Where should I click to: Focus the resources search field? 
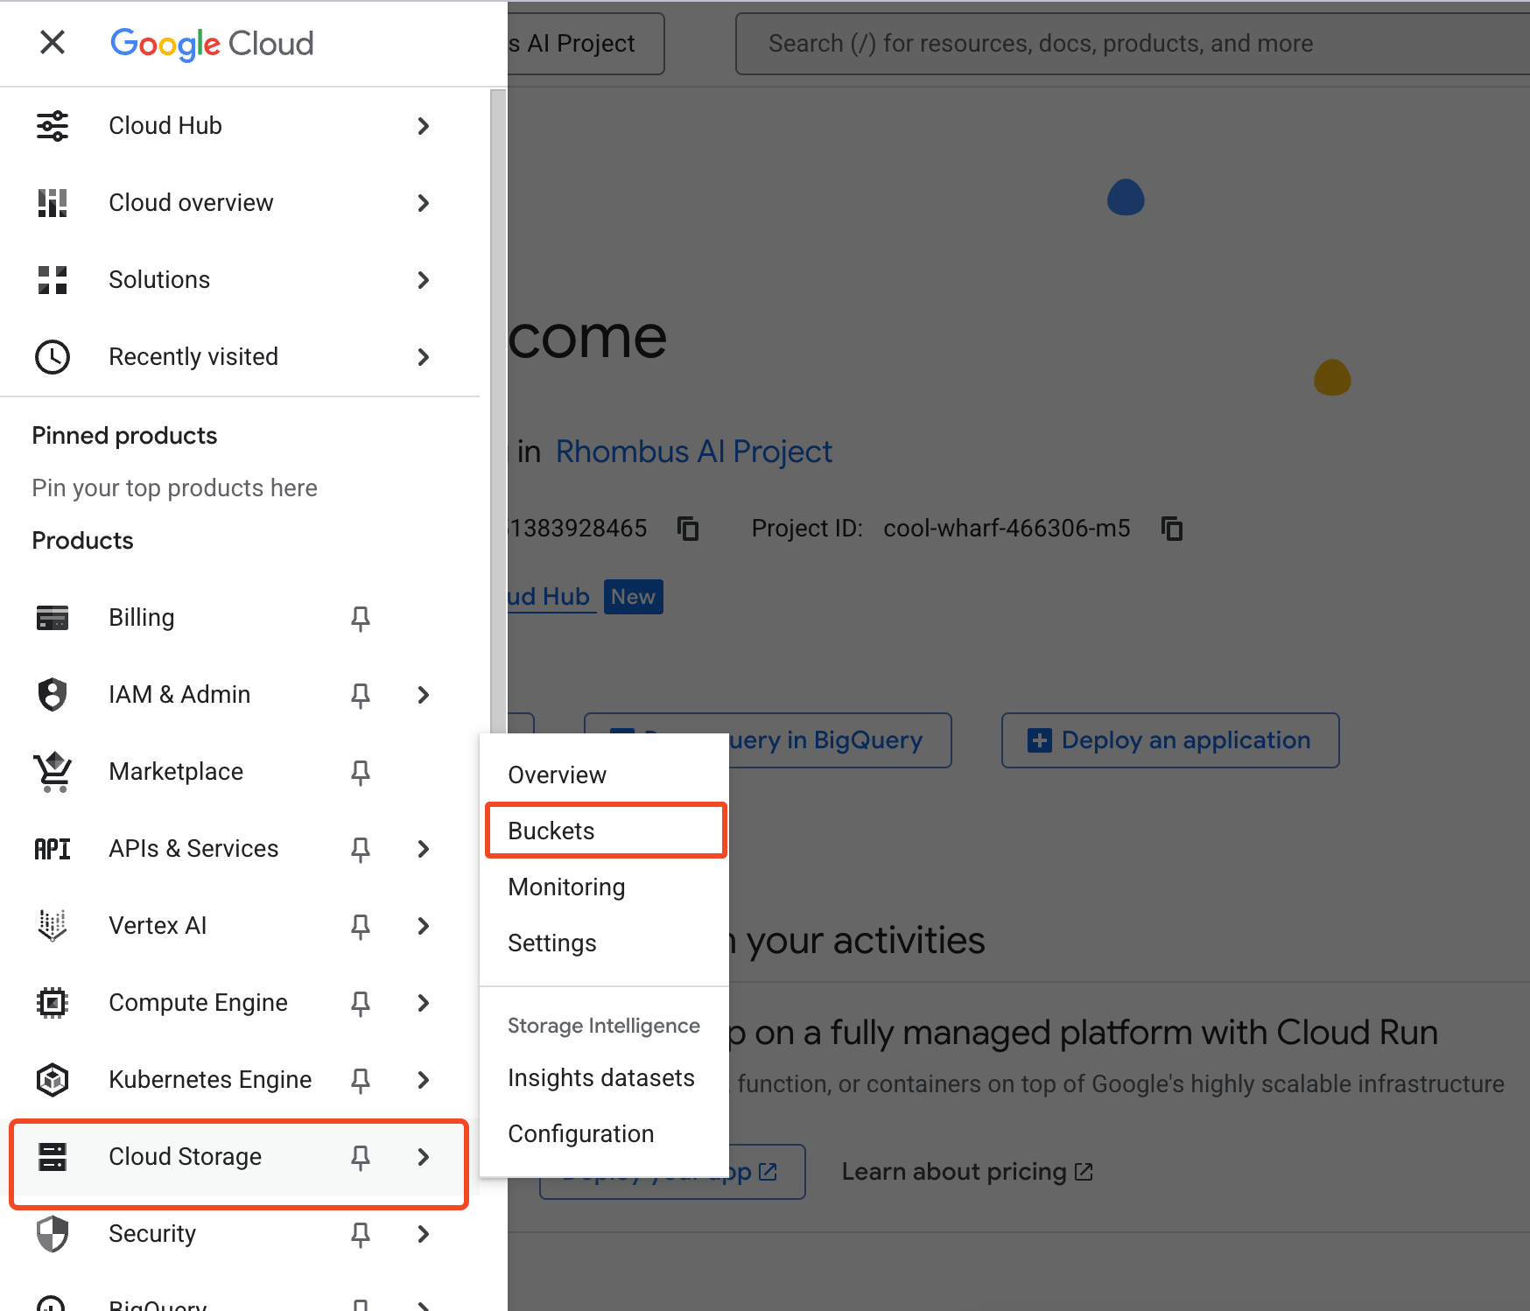coord(1129,44)
